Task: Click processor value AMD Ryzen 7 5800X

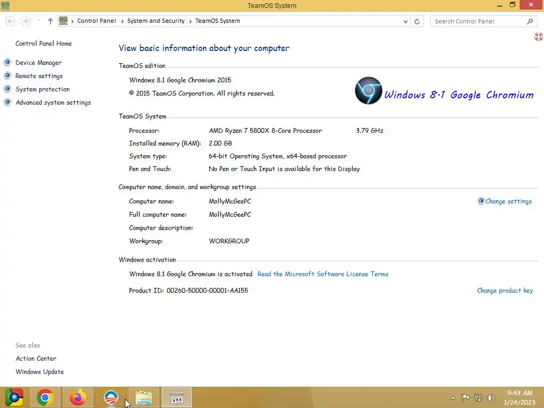Action: click(x=266, y=131)
